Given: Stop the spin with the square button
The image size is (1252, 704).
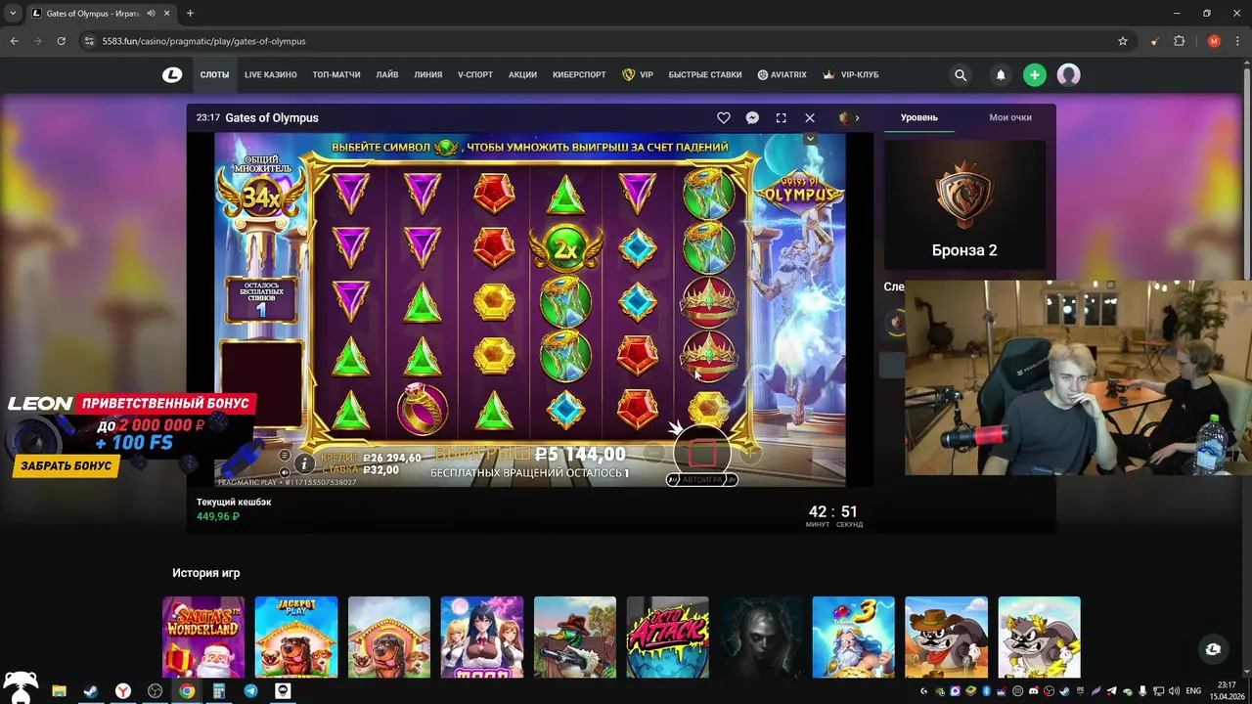Looking at the screenshot, I should 701,453.
